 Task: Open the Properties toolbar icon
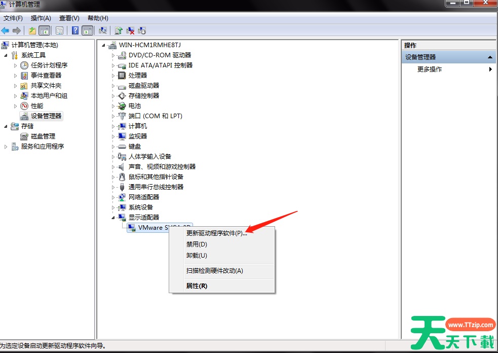[x=60, y=30]
